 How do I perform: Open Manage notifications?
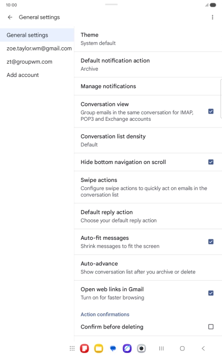pos(148,86)
